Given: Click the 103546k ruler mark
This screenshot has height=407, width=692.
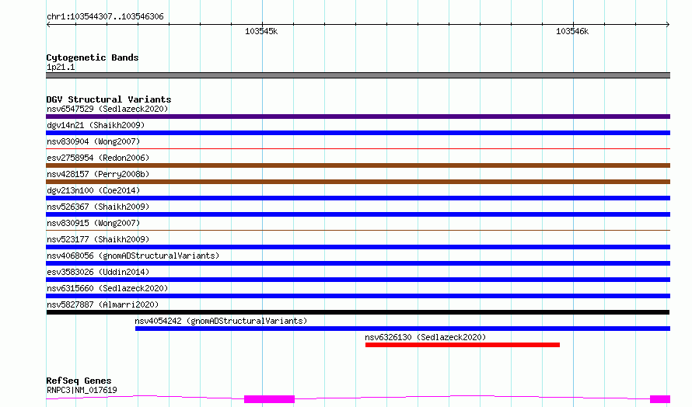Looking at the screenshot, I should 572,31.
